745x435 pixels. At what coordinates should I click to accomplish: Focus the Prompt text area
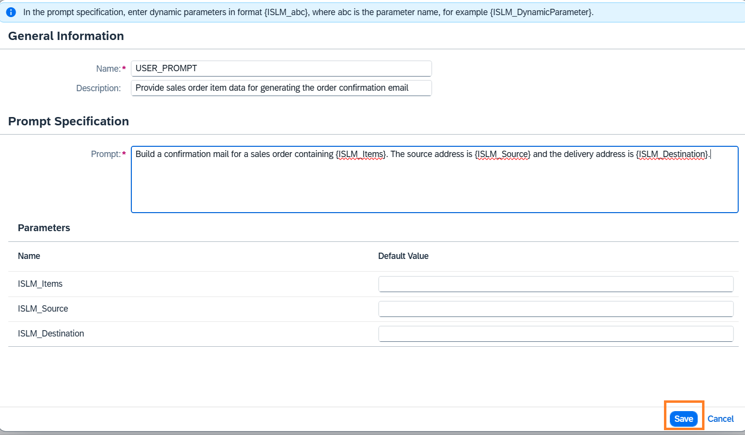pos(434,185)
